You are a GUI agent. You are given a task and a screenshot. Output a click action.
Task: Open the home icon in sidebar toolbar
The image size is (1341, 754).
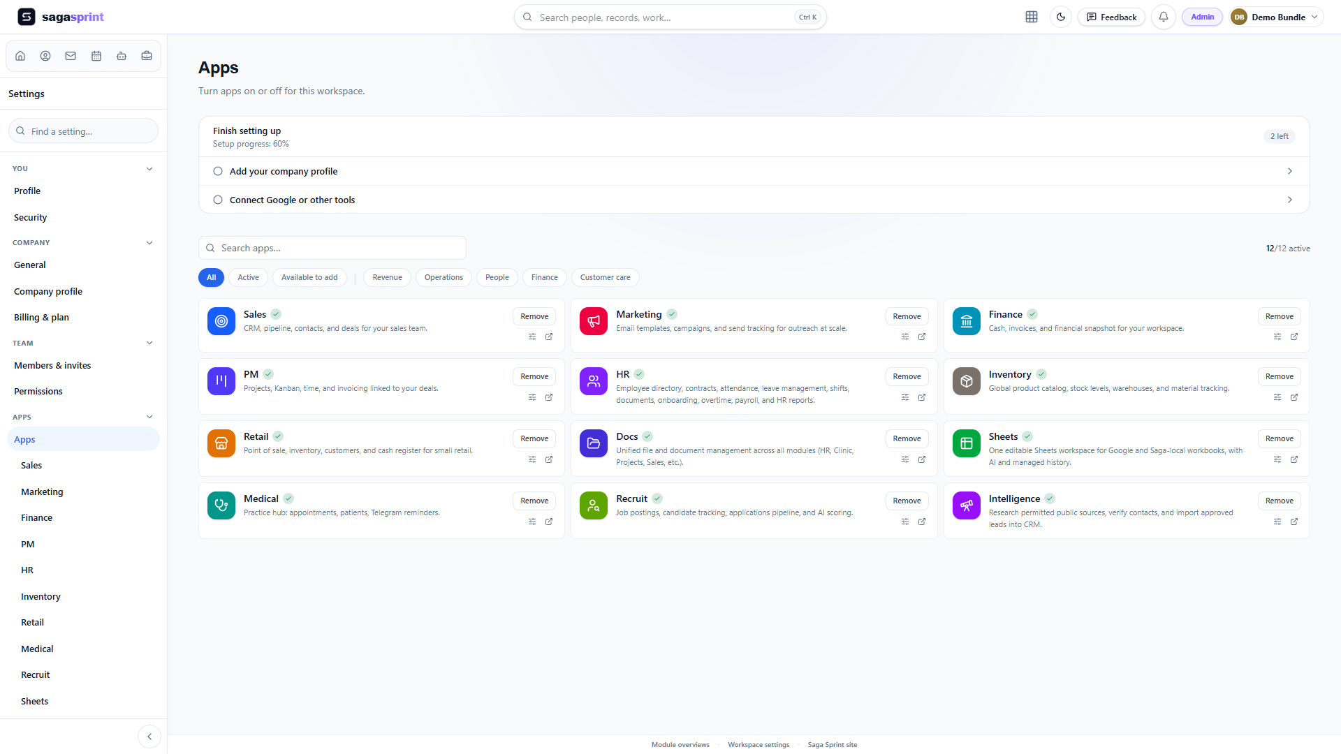[x=20, y=56]
